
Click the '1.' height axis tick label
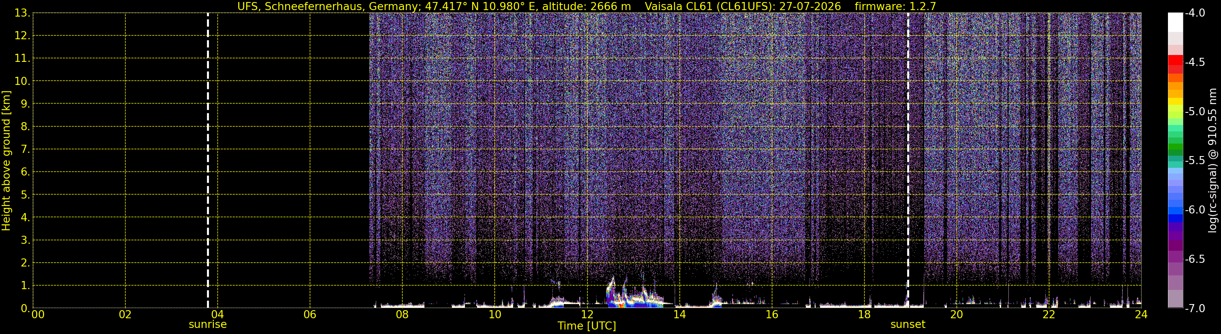click(25, 286)
